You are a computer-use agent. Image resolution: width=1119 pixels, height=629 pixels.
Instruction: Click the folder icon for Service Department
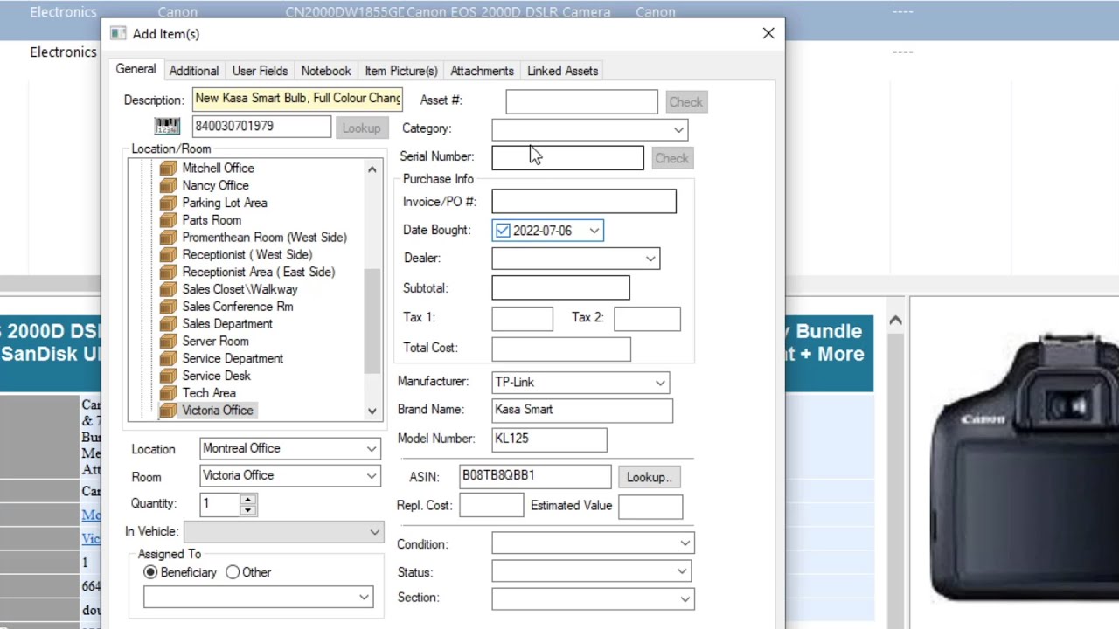point(168,358)
